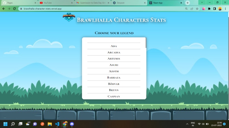229x128 pixels.
Task: Open the Extensions puzzle menu
Action: [x=209, y=9]
